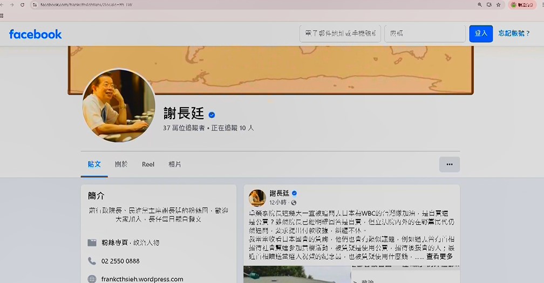Click the 登入 login button

point(481,33)
